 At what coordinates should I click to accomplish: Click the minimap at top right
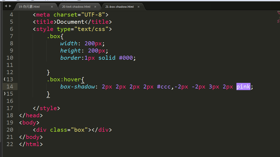click(279, 17)
